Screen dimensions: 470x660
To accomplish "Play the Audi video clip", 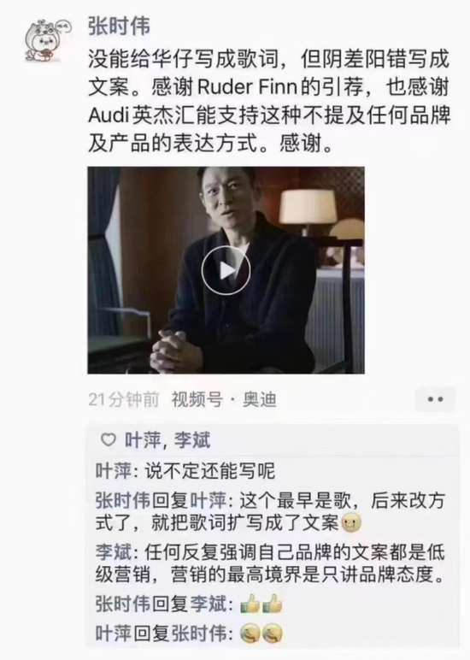I will [x=226, y=270].
